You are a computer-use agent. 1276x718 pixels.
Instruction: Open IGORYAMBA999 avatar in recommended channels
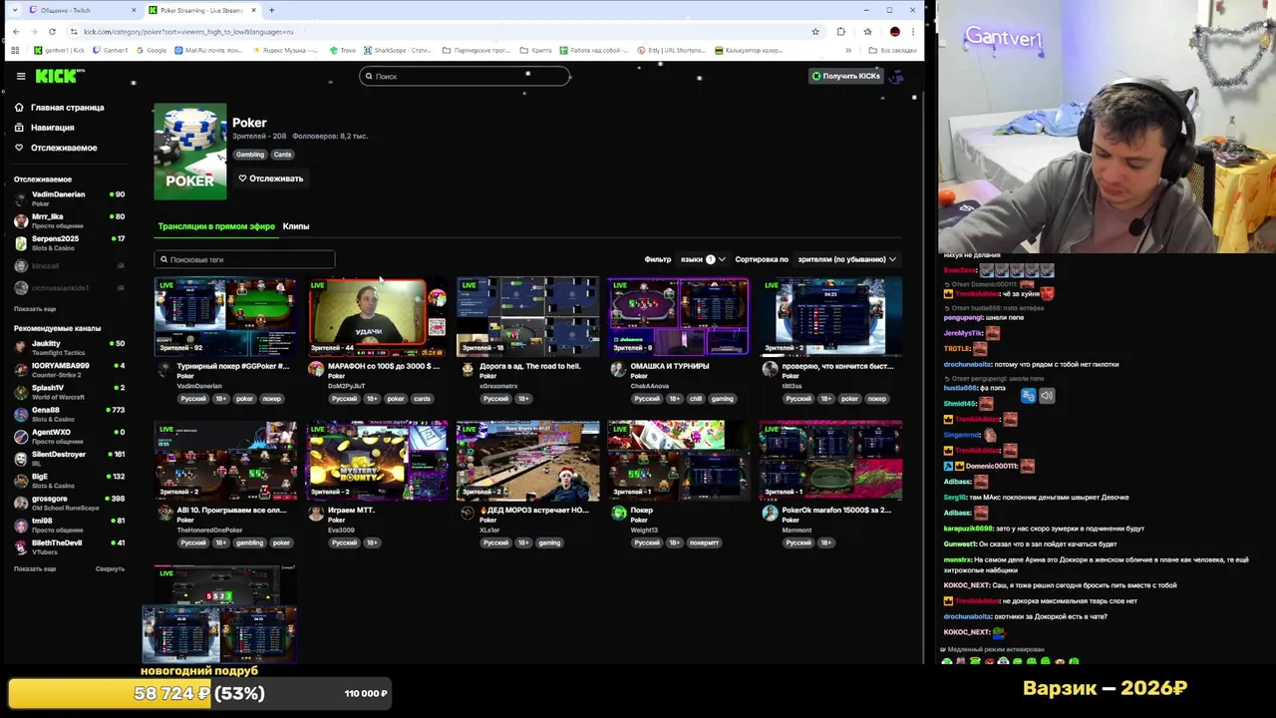point(21,369)
